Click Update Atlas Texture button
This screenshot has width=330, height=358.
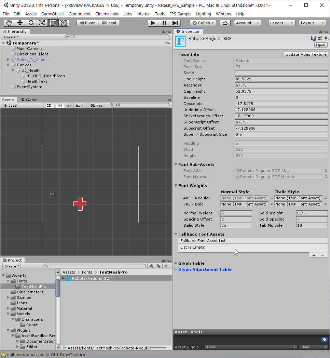[306, 54]
